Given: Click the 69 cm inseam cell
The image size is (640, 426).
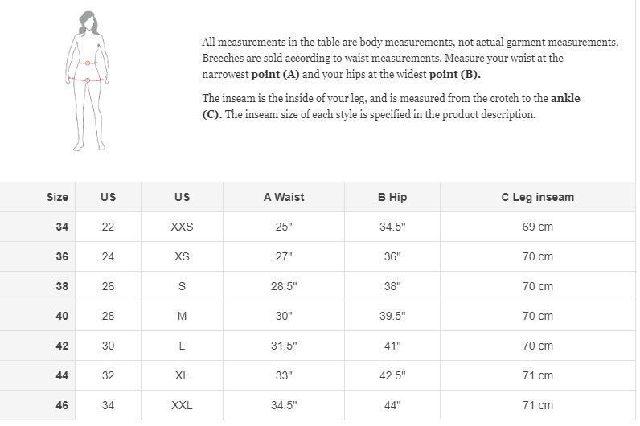Looking at the screenshot, I should pos(537,227).
